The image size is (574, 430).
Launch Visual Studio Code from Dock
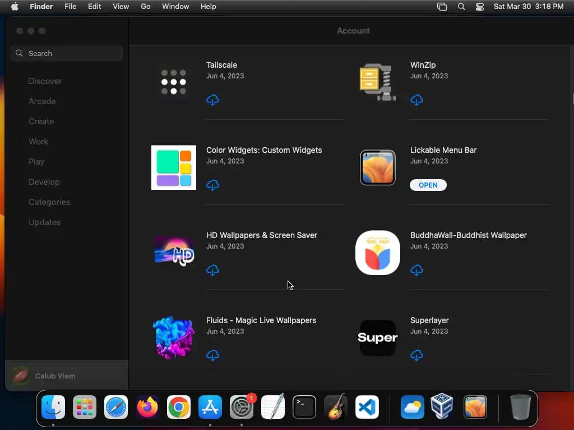367,407
